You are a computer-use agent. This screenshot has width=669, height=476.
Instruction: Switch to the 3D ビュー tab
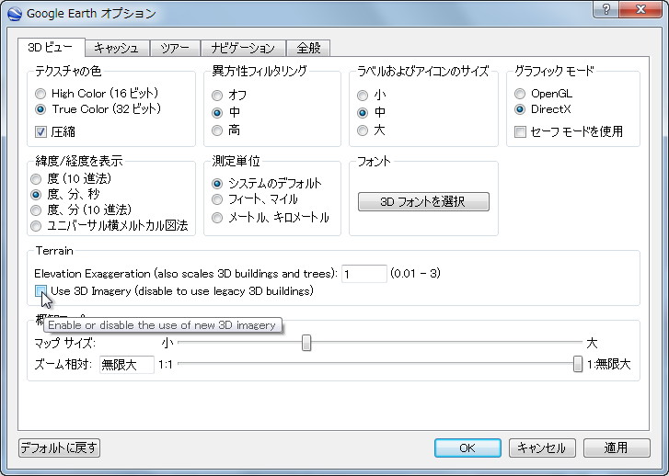(51, 47)
